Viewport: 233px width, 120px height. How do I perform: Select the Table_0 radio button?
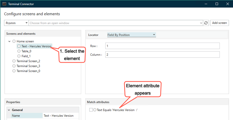point(19,51)
